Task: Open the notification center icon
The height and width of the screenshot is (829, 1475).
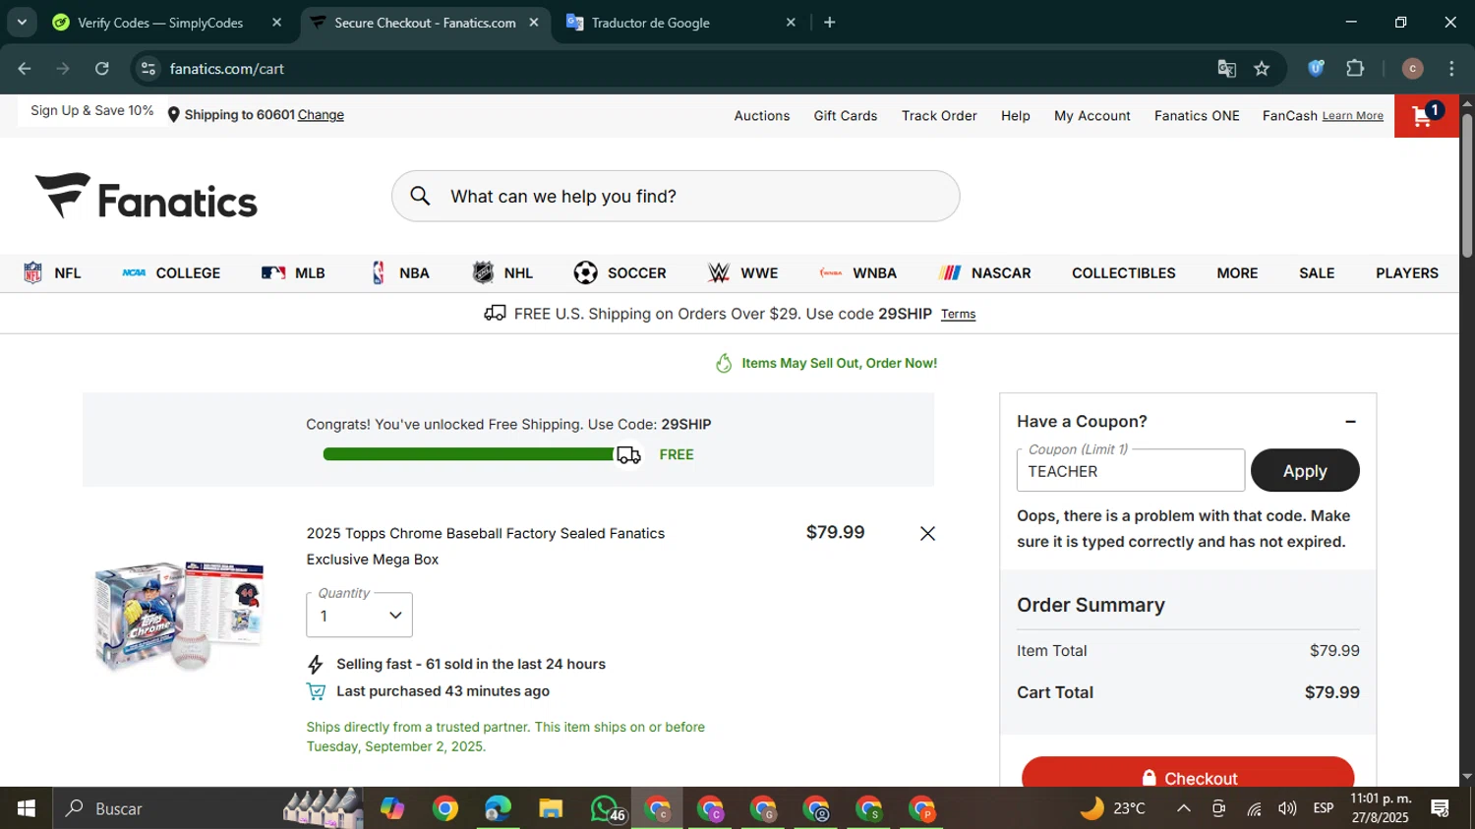Action: (x=1441, y=808)
